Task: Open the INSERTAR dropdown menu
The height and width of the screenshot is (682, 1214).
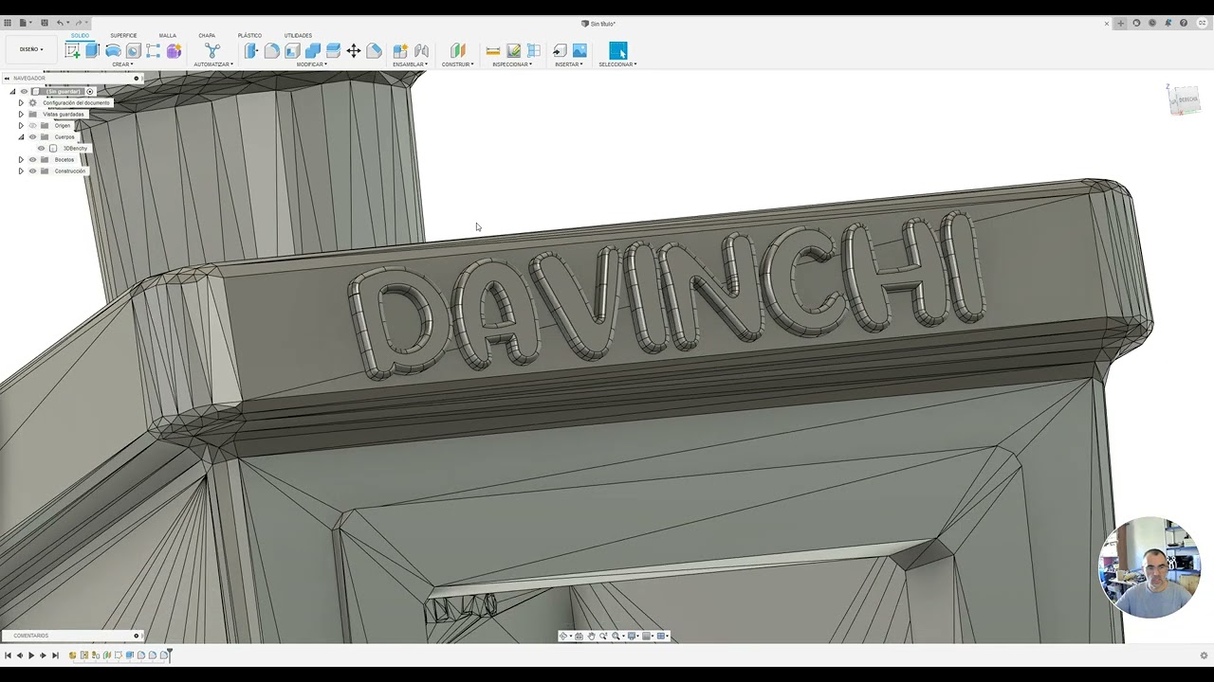Action: point(569,64)
